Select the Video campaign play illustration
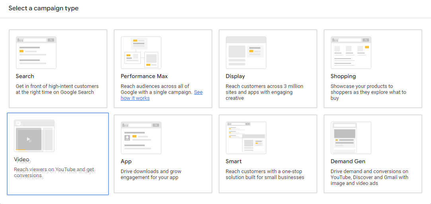431x204 pixels. pyautogui.click(x=34, y=136)
